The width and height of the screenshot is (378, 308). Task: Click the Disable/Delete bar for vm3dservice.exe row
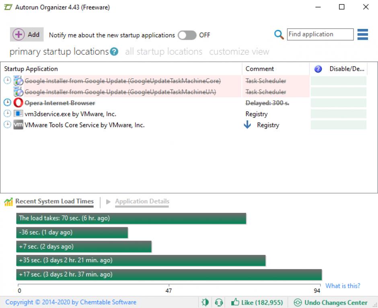click(x=339, y=114)
